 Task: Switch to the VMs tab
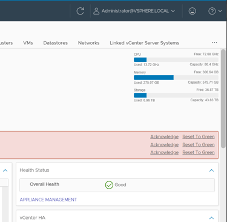coord(28,43)
